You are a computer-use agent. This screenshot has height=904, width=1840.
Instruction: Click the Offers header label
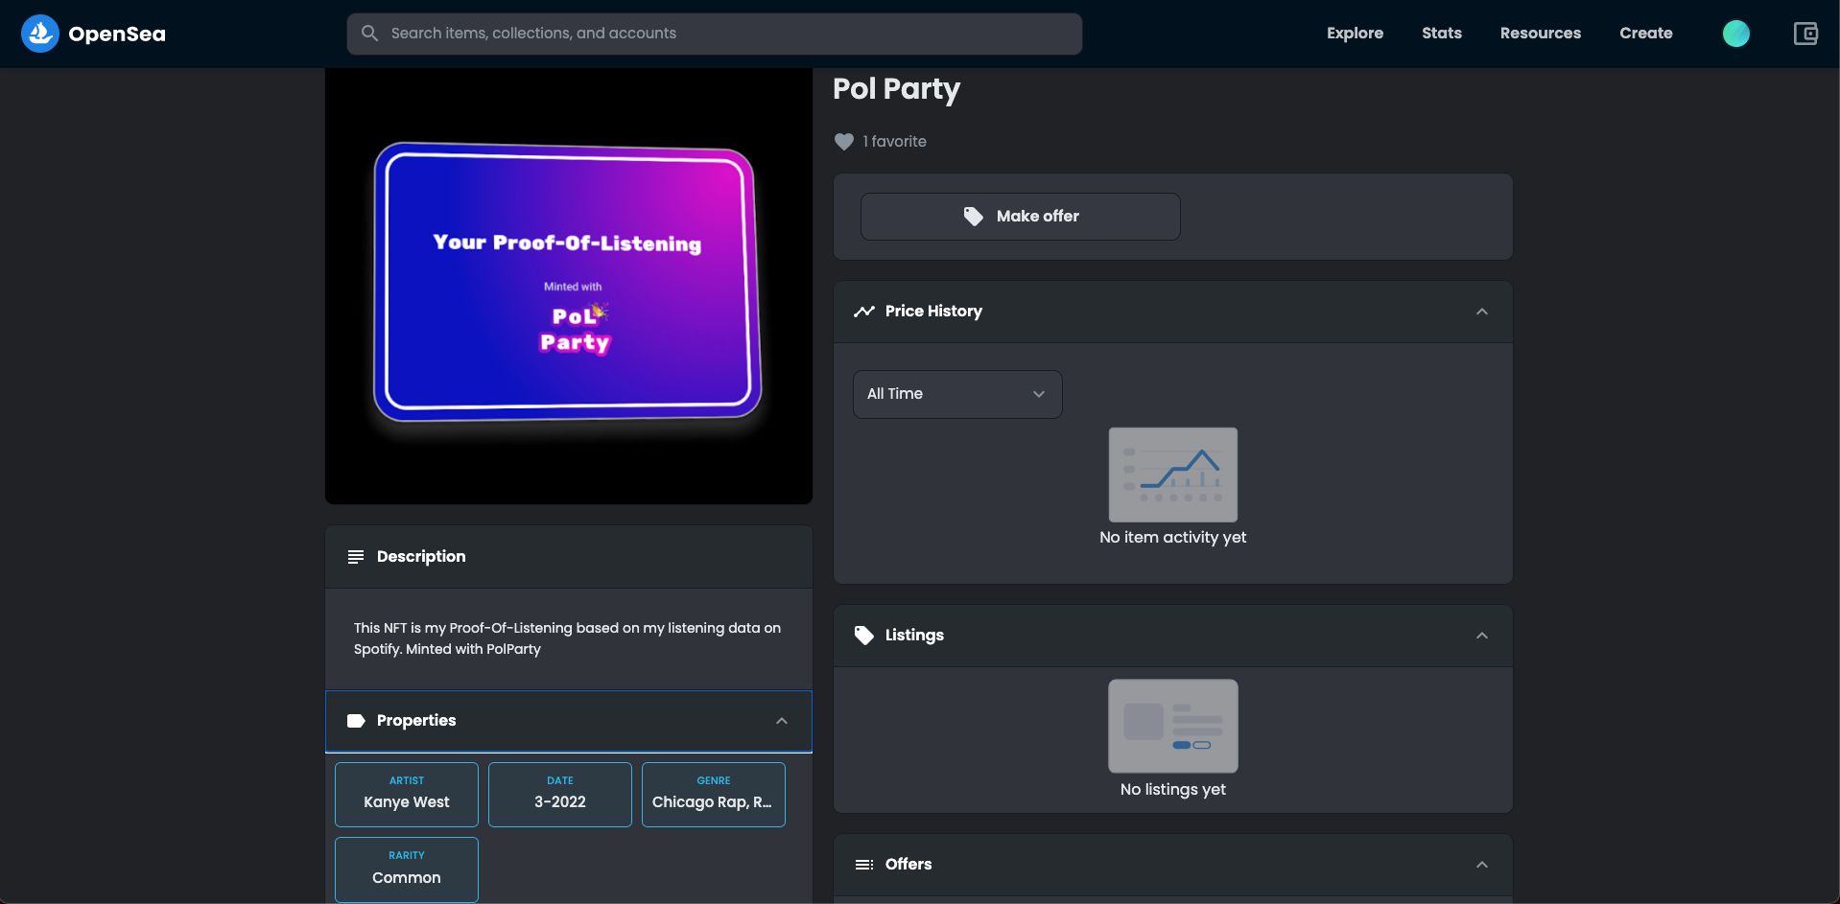click(908, 864)
